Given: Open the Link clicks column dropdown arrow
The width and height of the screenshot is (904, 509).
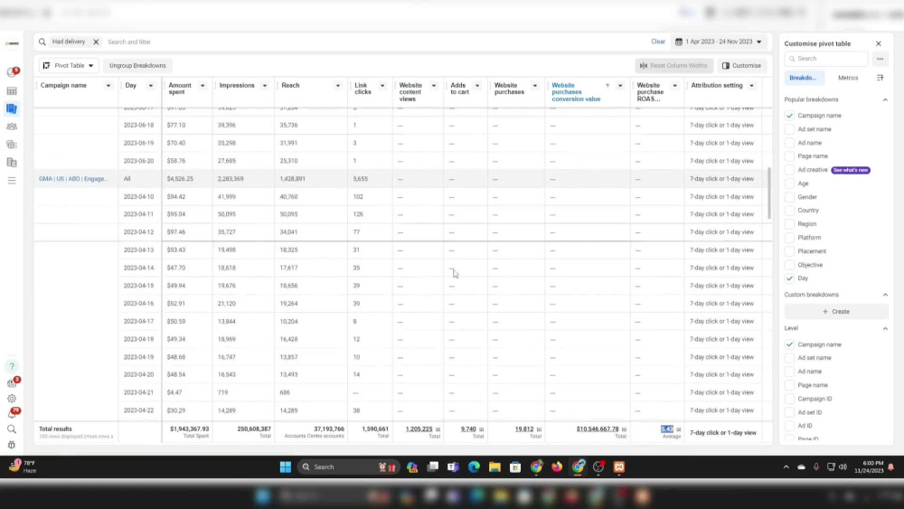Looking at the screenshot, I should pyautogui.click(x=382, y=86).
